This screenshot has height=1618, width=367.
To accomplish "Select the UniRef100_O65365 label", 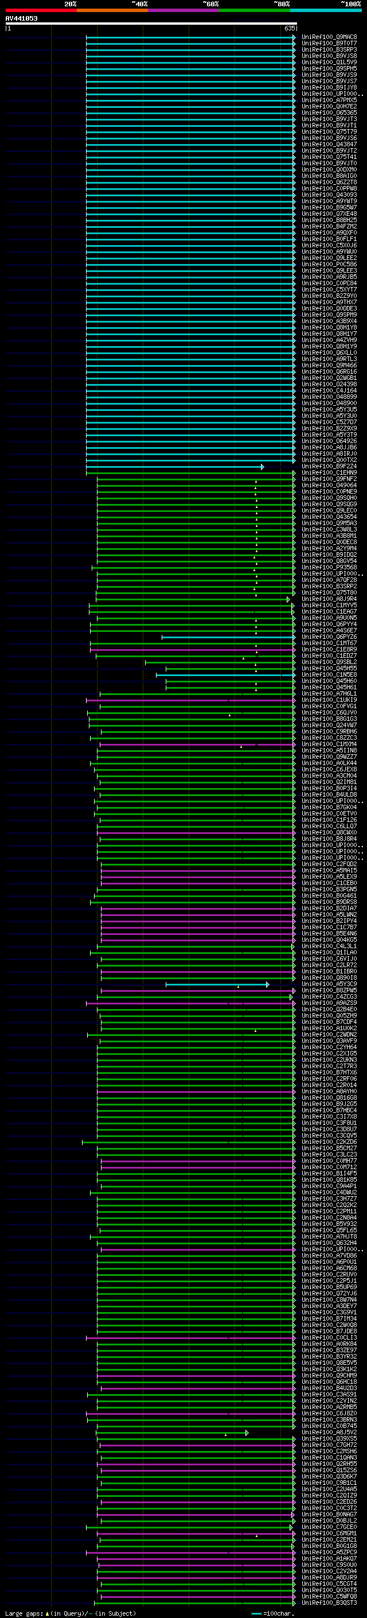I will (x=329, y=112).
